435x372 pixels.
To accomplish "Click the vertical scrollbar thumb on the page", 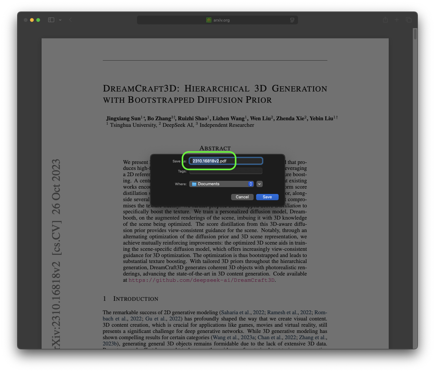I will (x=415, y=34).
